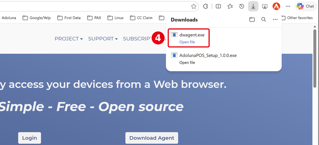Open the Other favorites folder

pos(297,18)
